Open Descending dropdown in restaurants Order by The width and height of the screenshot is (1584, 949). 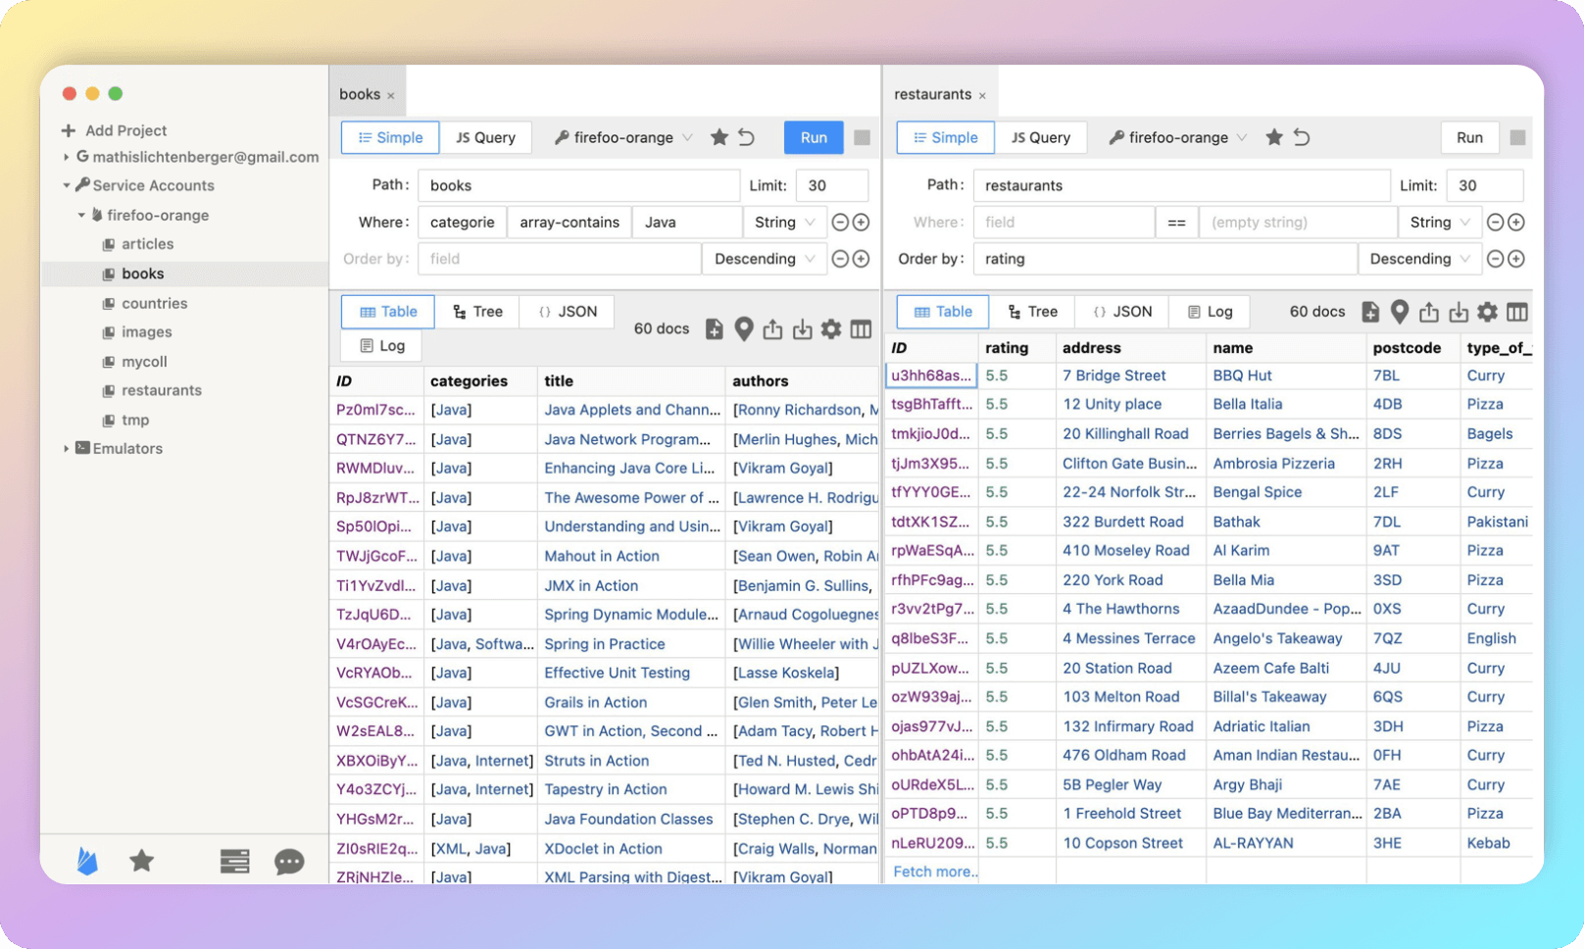click(x=1419, y=259)
